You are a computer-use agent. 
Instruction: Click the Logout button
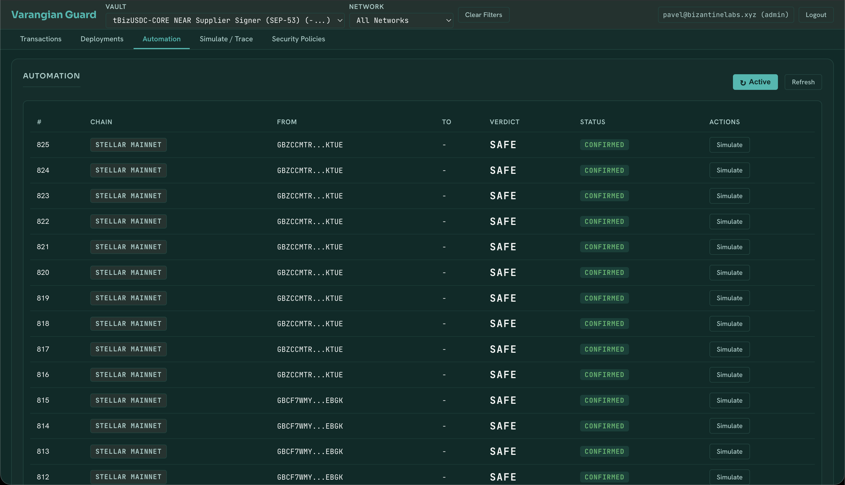(x=816, y=15)
